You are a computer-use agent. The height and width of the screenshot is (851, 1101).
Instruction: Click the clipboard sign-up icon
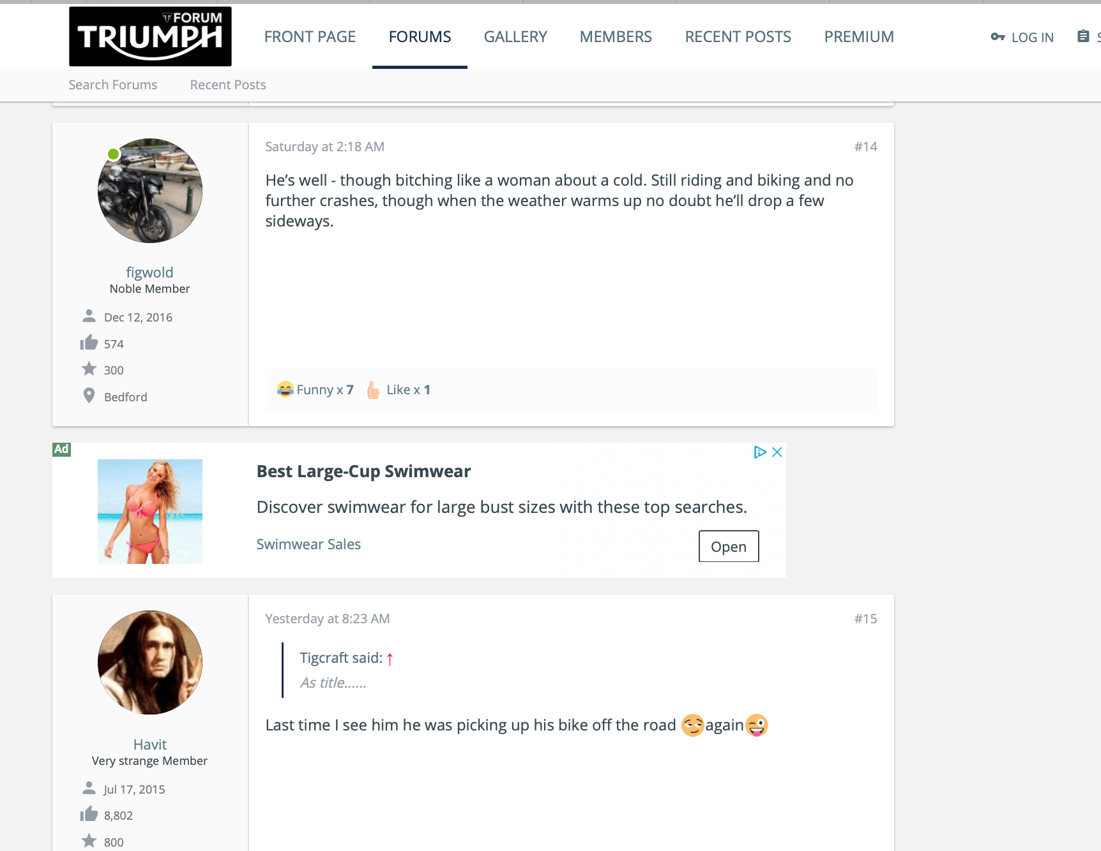[1083, 36]
